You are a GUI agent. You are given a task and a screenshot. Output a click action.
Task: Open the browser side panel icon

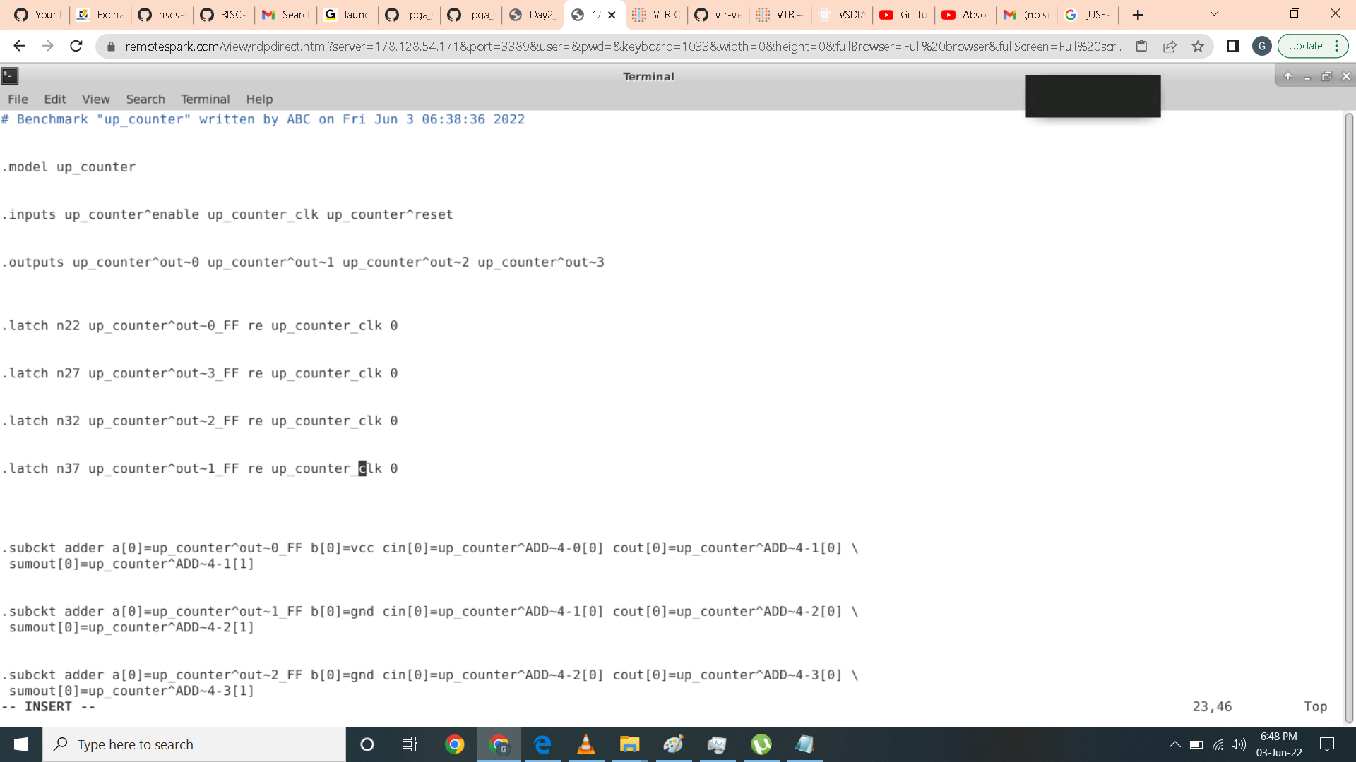click(x=1233, y=46)
